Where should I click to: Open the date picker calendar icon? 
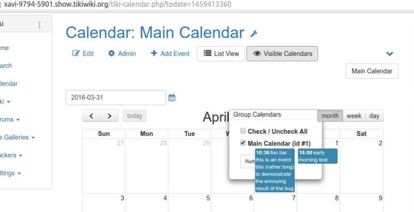172,97
